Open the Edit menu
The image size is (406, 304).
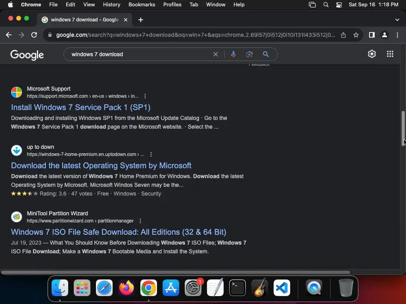click(x=70, y=5)
